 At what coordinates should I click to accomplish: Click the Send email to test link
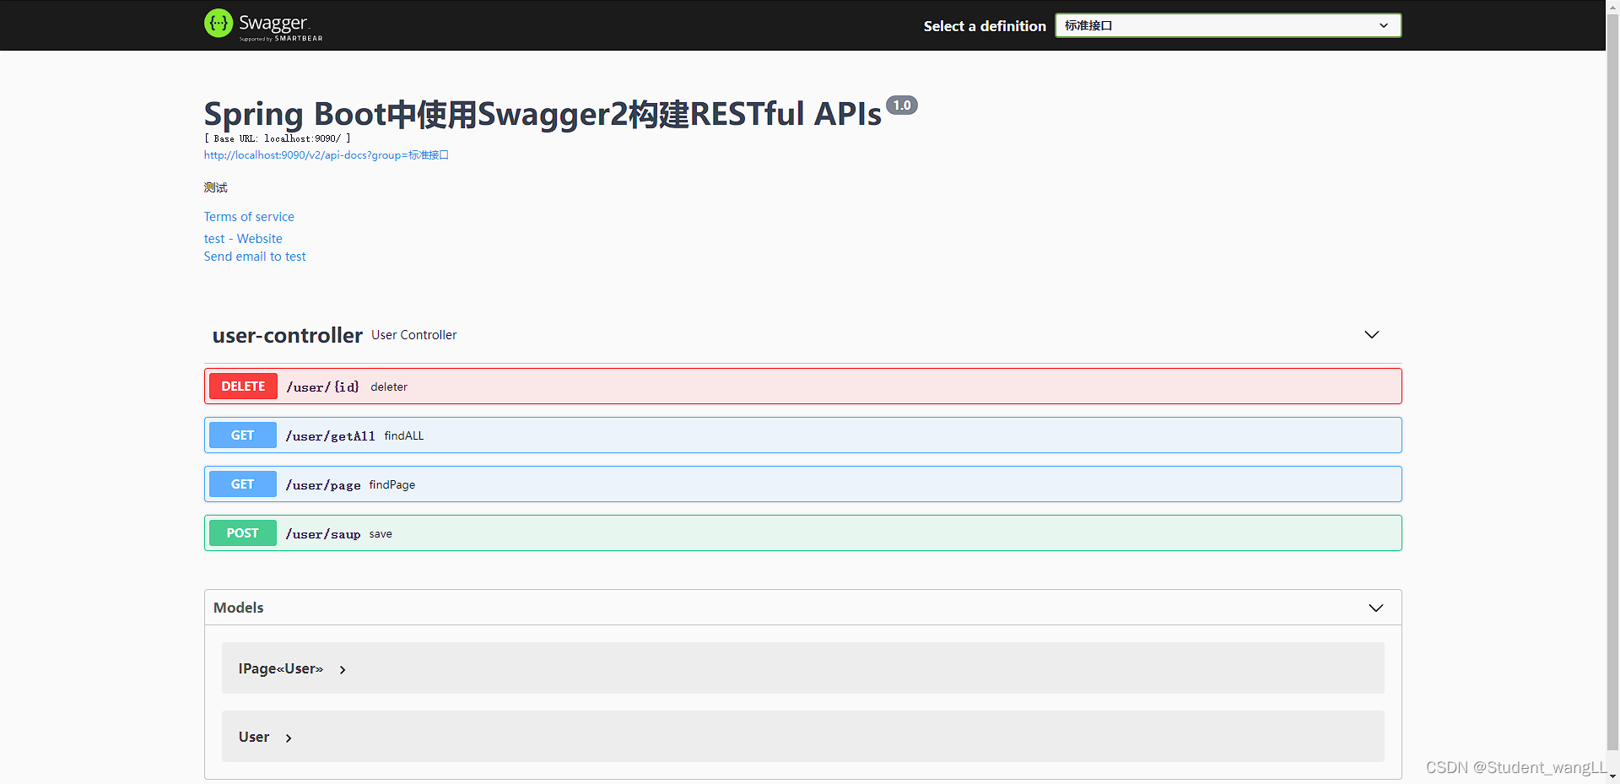click(255, 256)
